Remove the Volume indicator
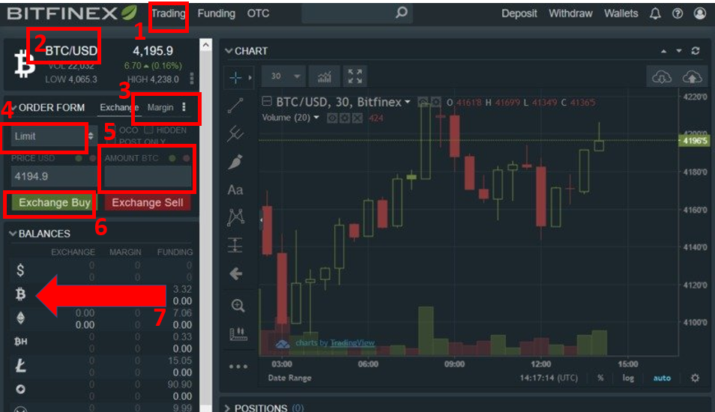715x412 pixels. pos(357,118)
